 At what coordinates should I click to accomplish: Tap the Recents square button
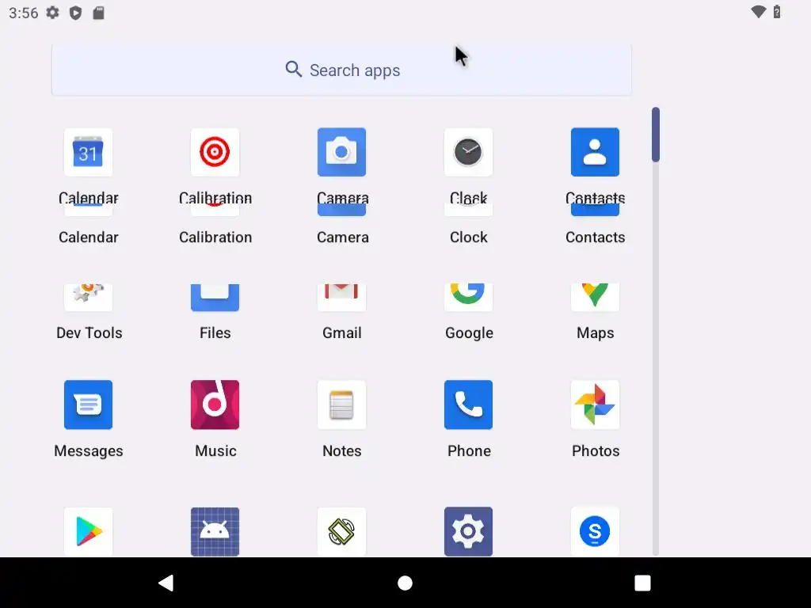point(642,583)
